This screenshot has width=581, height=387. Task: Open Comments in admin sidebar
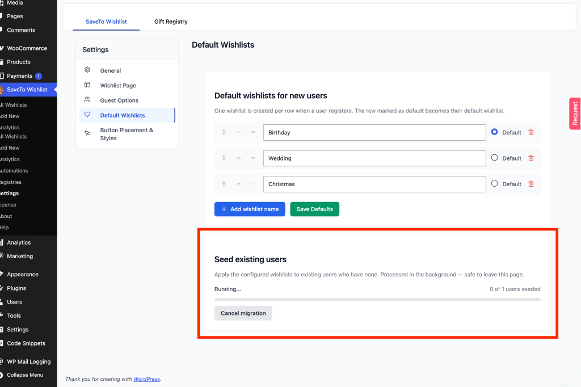click(x=21, y=30)
